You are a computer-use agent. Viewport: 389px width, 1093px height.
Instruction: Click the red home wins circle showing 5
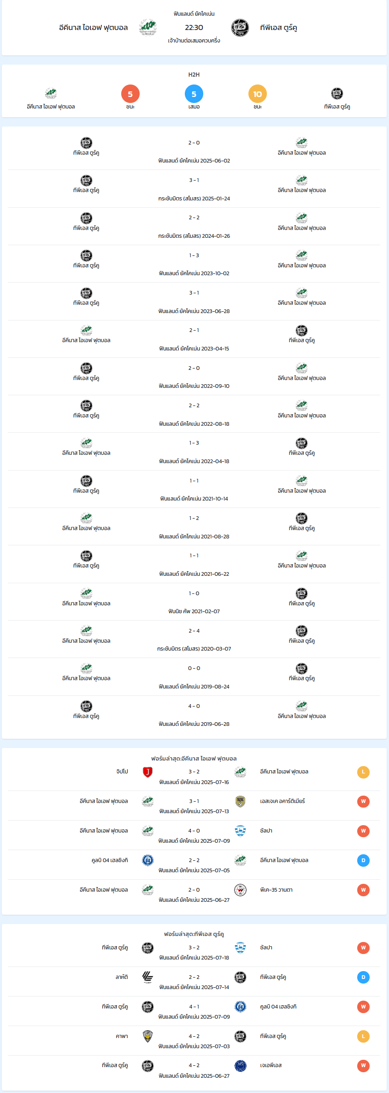(x=130, y=94)
